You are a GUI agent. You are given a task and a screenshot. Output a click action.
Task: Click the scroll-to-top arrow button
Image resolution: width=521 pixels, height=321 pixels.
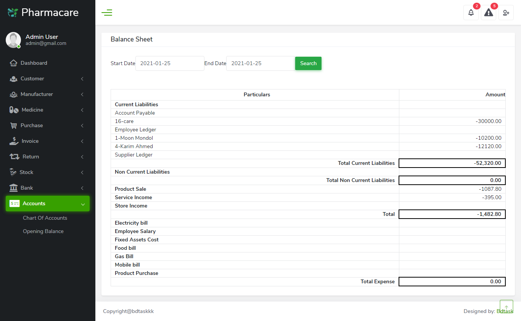506,306
